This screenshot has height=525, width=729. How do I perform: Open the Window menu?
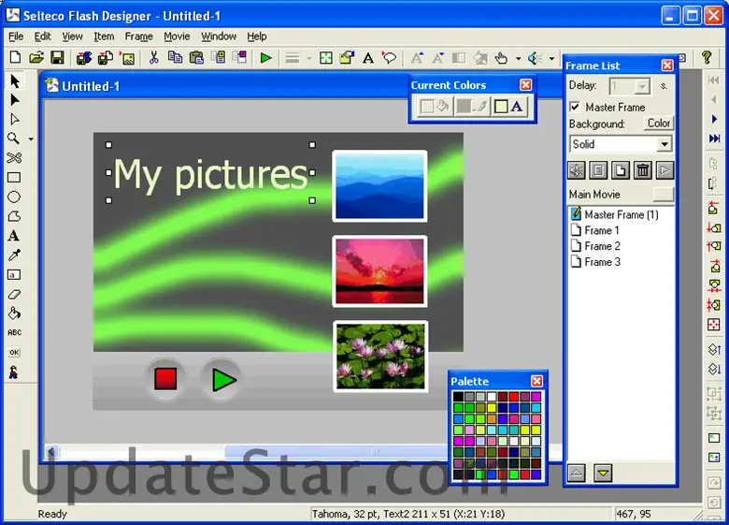[219, 36]
